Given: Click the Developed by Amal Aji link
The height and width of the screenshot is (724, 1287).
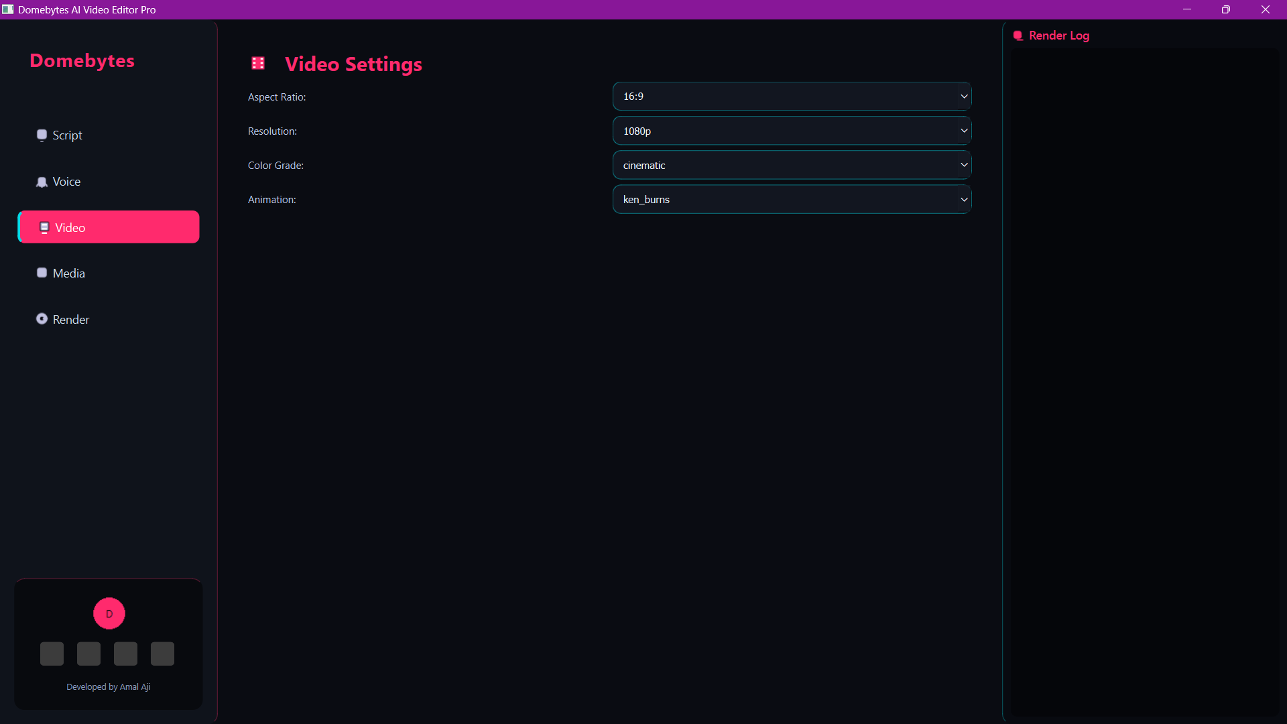Looking at the screenshot, I should coord(108,686).
